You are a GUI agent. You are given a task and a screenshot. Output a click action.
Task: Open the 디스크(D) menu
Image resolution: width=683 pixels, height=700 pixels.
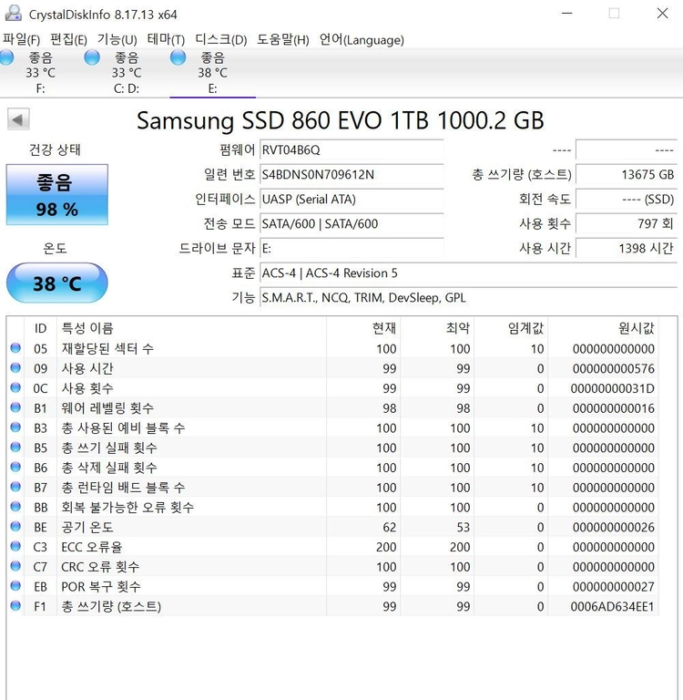220,40
